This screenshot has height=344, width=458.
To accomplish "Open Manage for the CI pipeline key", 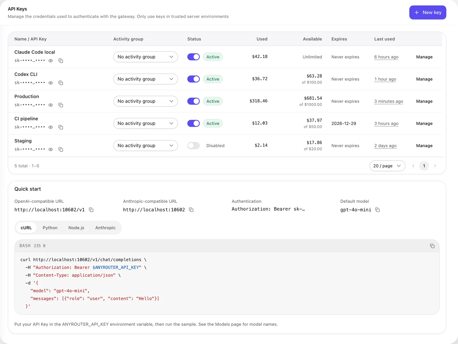I will tap(424, 123).
